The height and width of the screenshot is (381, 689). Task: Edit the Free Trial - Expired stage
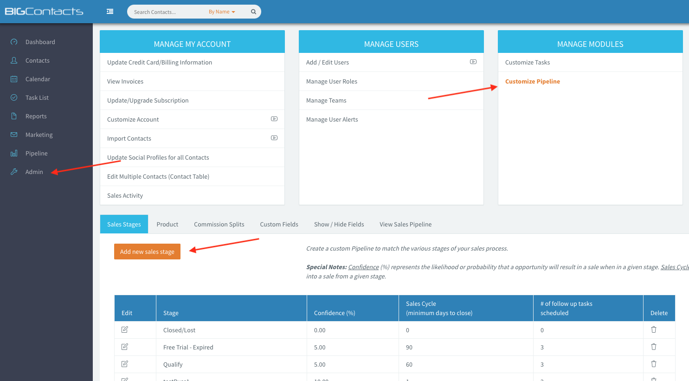[x=125, y=347]
